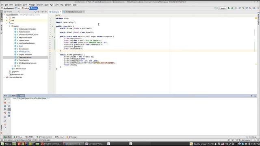Hide the Project tool window
The width and height of the screenshot is (260, 146).
pyautogui.click(x=46, y=12)
